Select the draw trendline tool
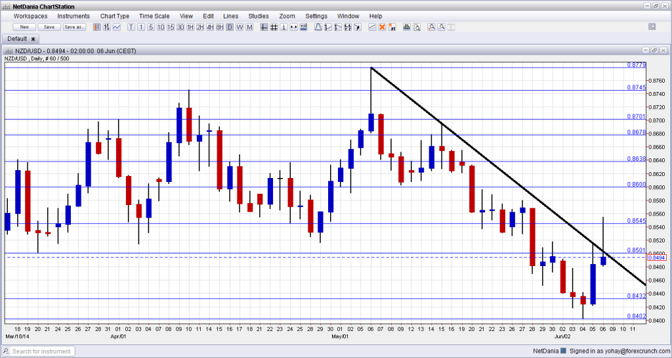Screen dimensions: 672x358 372,27
